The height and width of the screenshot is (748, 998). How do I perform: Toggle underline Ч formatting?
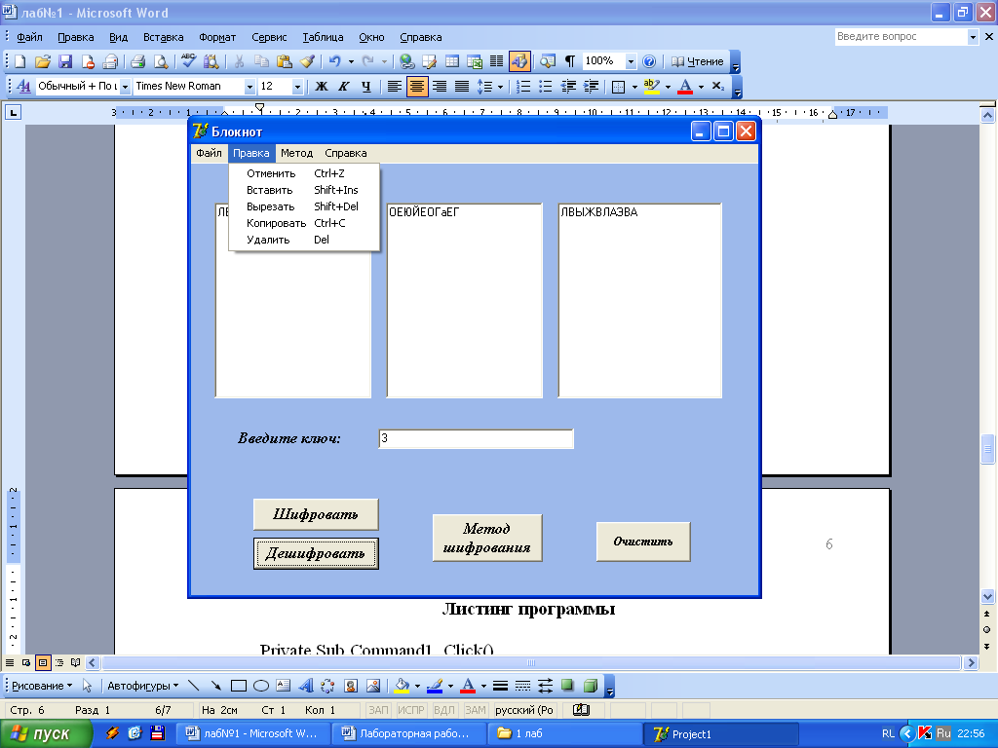pyautogui.click(x=366, y=86)
